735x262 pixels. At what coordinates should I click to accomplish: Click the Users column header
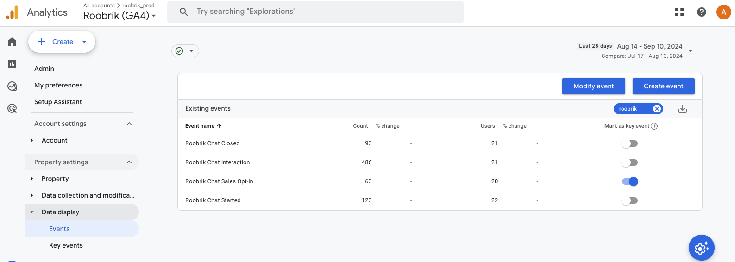[x=488, y=126]
